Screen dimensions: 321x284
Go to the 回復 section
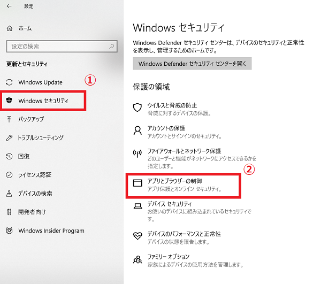(24, 156)
